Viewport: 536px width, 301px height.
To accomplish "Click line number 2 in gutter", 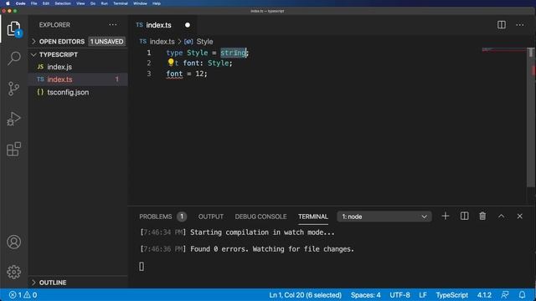I will tap(149, 64).
